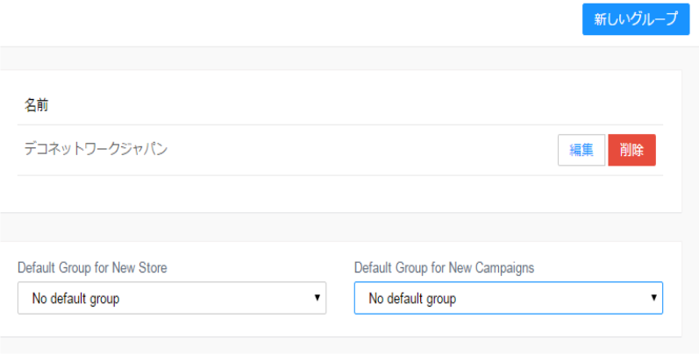Open the Default Group for New Campaigns dropdown
The width and height of the screenshot is (699, 354).
508,298
